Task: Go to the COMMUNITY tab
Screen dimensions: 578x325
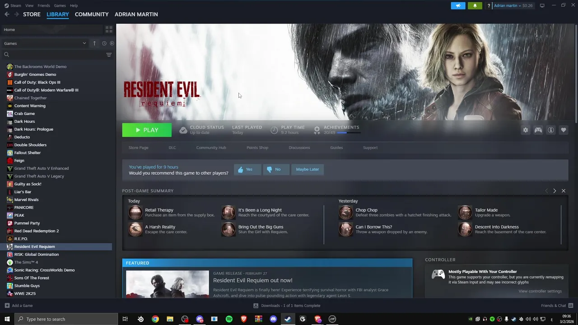Action: click(92, 14)
